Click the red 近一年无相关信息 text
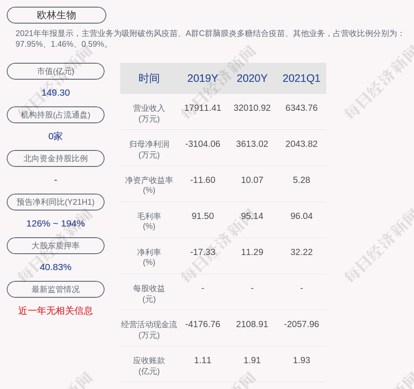This screenshot has width=414, height=389. coord(56,311)
